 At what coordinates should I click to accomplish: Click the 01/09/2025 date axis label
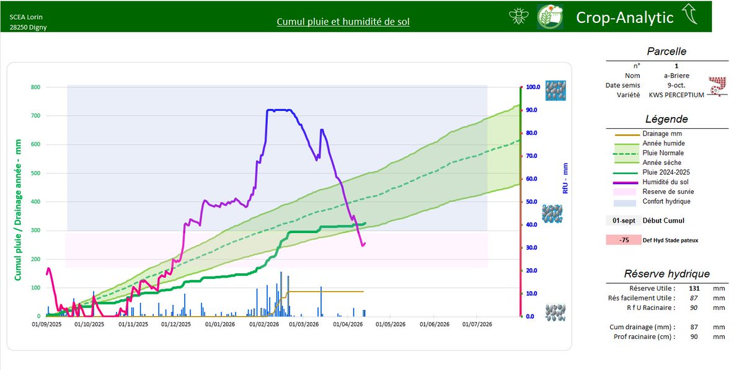46,324
